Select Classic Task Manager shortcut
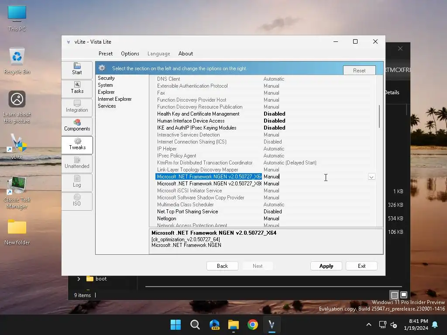Viewport: 447px width, 335px height. click(17, 192)
